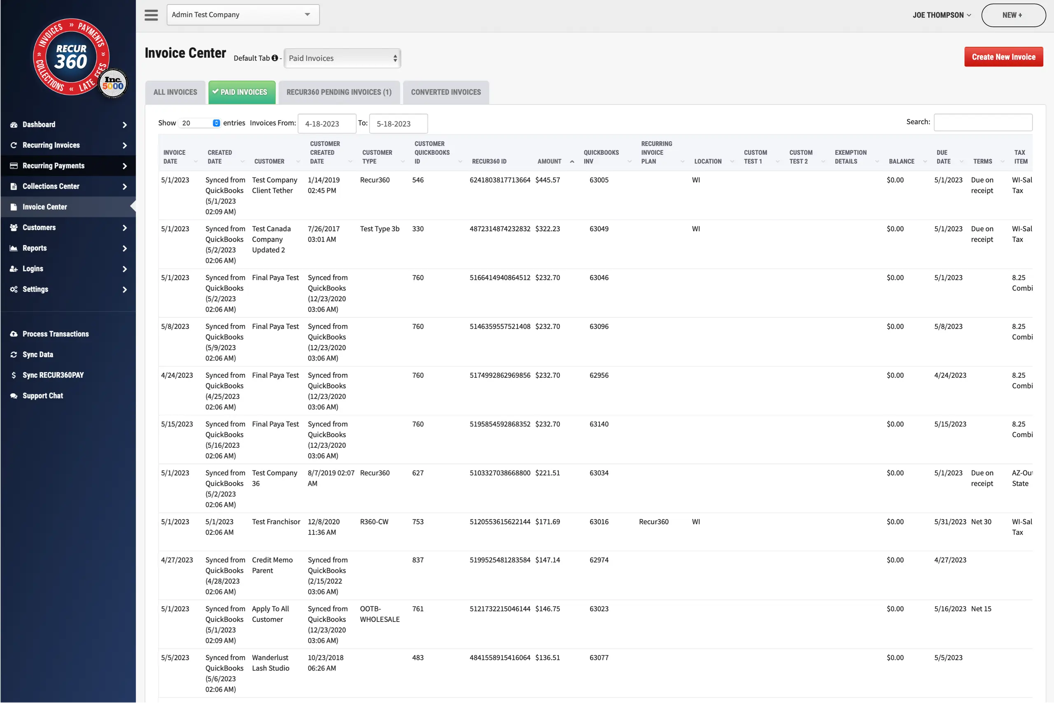Expand the Customers submenu chevron

(x=125, y=228)
